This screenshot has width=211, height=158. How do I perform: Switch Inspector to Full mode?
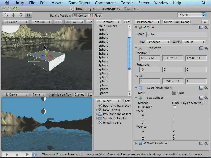pos(177,22)
